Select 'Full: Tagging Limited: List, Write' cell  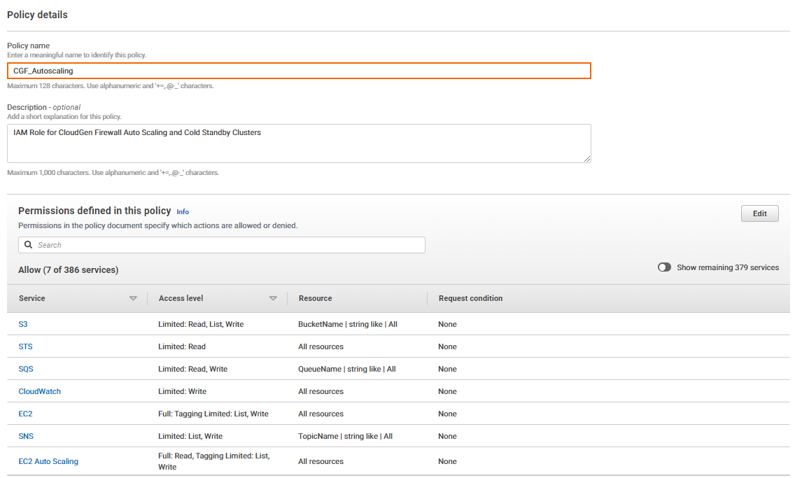click(x=213, y=414)
